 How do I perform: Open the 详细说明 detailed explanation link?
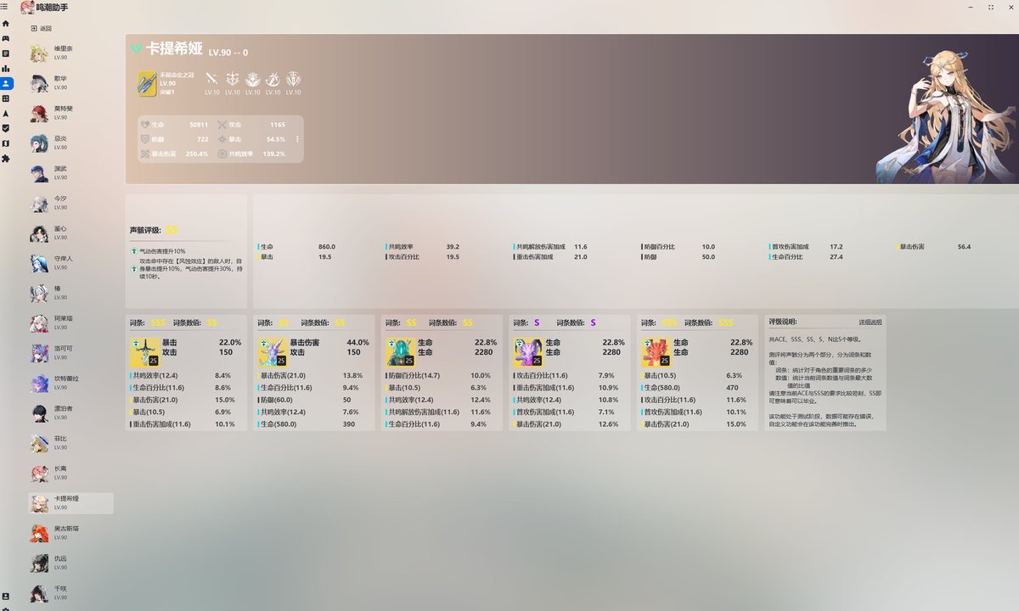pos(870,322)
